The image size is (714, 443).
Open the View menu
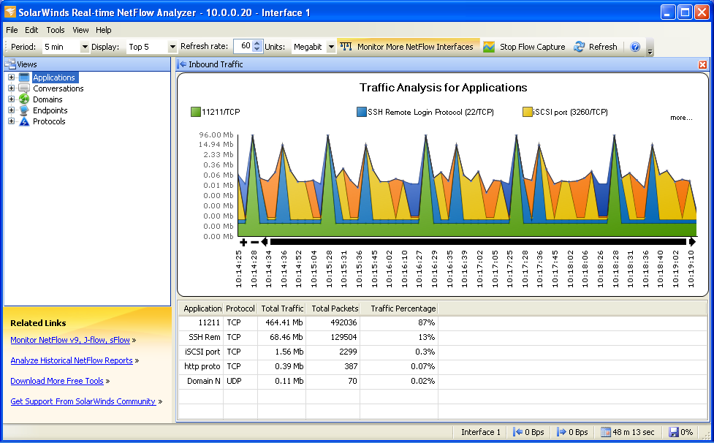(80, 30)
